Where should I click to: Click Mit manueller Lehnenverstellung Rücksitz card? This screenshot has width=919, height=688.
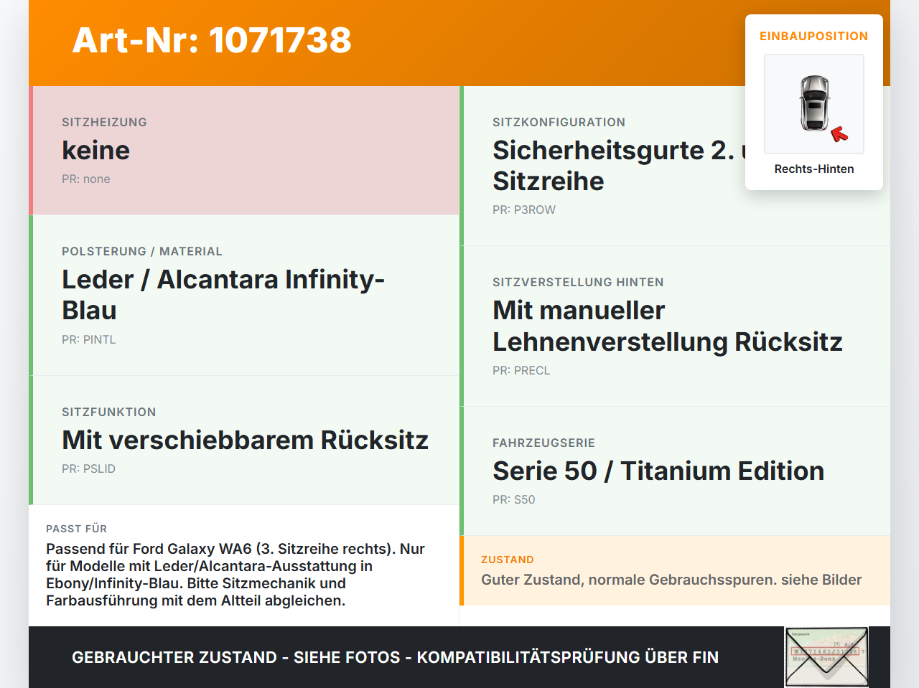tap(675, 326)
